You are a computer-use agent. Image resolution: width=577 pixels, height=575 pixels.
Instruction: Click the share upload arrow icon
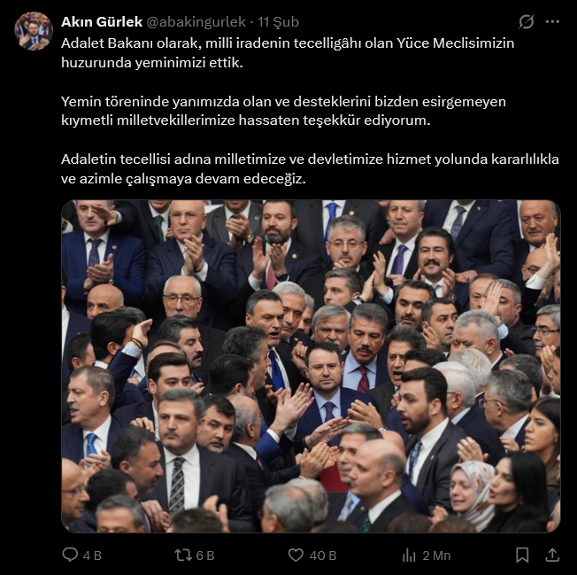tap(552, 555)
